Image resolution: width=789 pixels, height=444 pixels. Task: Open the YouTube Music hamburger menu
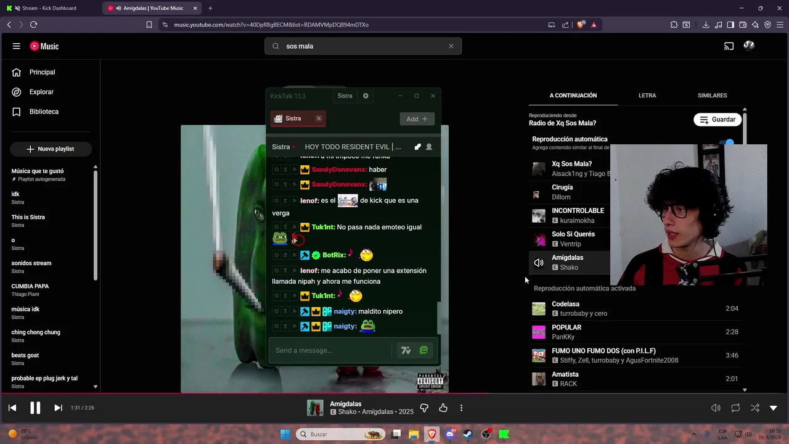17,46
